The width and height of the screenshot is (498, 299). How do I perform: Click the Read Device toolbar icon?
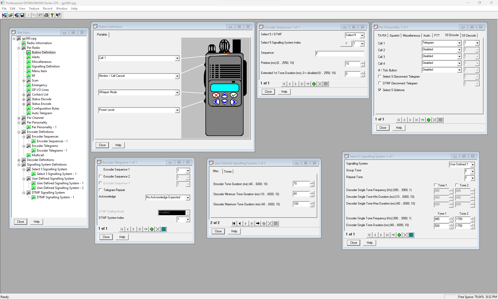(x=4, y=15)
